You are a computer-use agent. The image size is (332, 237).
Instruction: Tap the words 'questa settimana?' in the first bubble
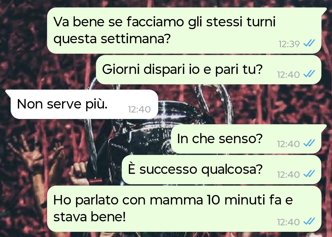(x=112, y=39)
